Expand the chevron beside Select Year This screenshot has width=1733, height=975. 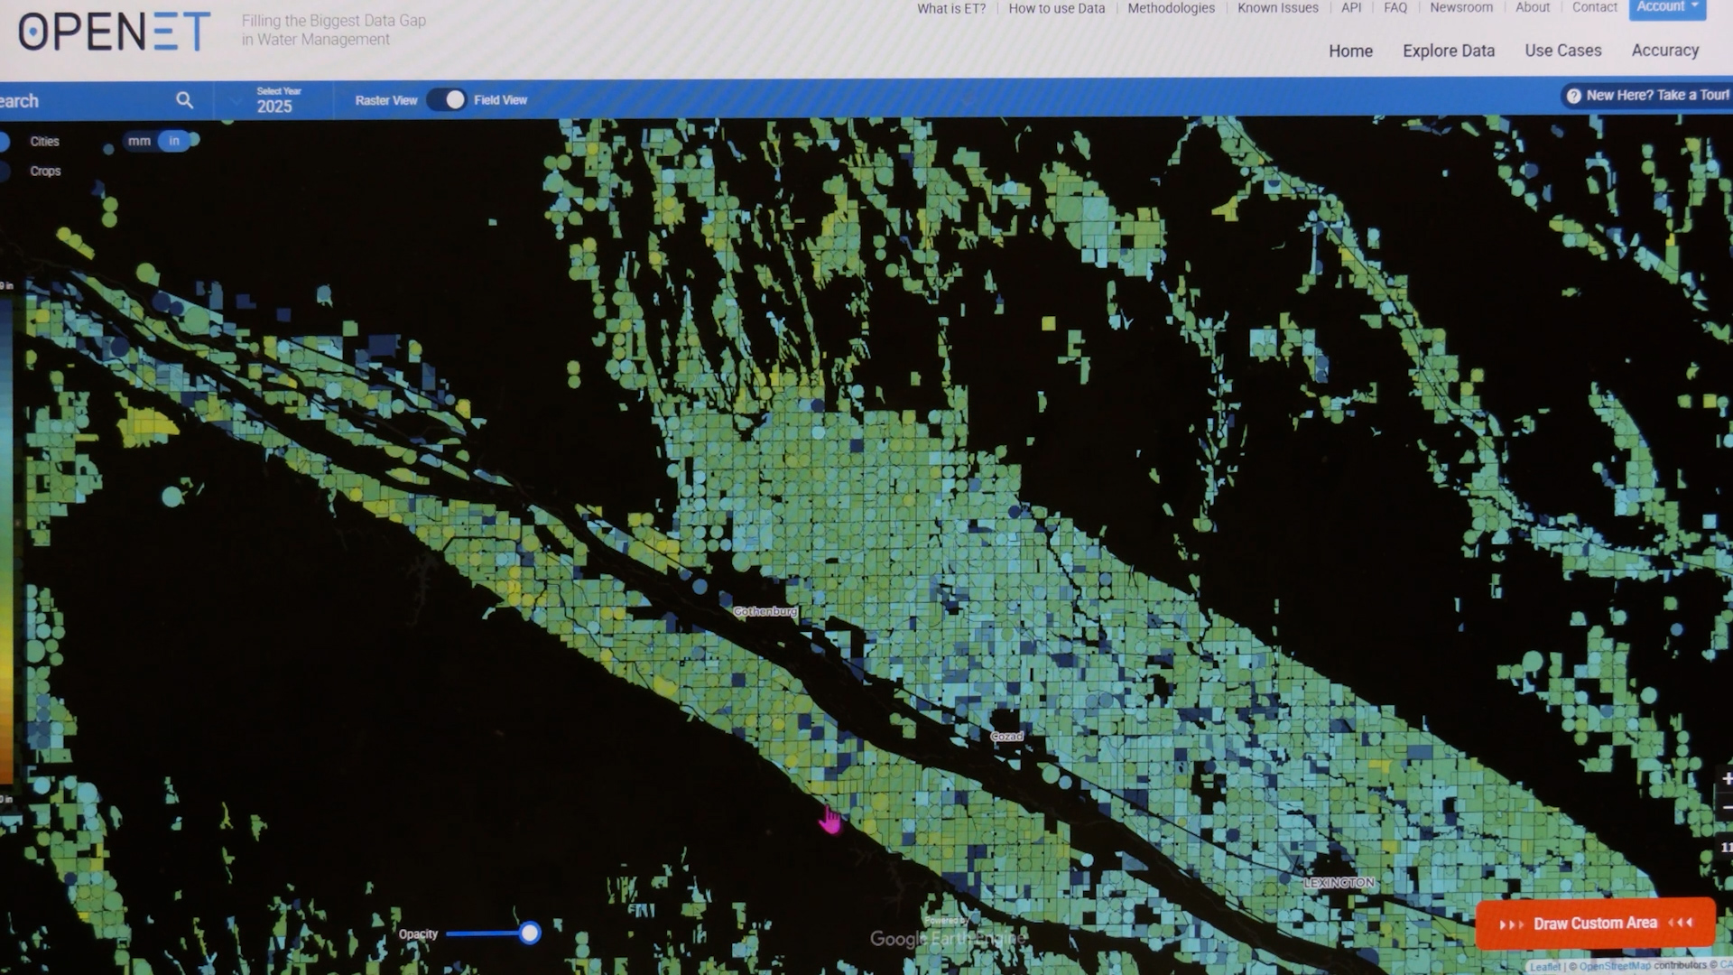[235, 100]
